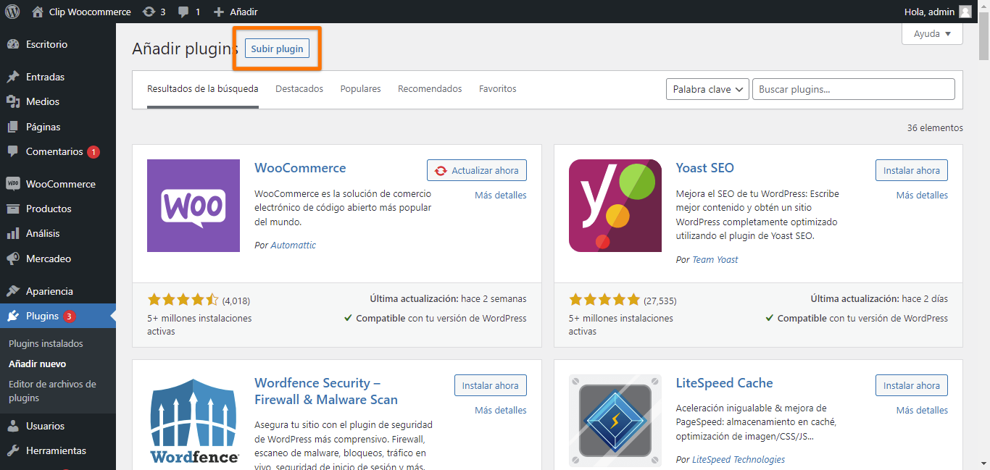Open the Palabra clave search type dropdown
The image size is (990, 470).
[707, 89]
